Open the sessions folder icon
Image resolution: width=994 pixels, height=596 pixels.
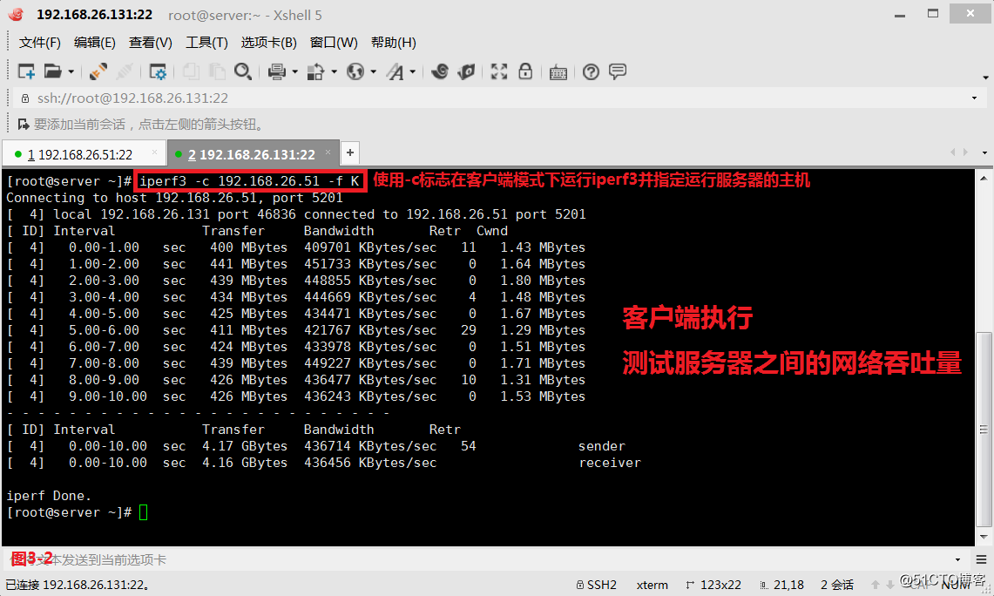click(x=52, y=71)
